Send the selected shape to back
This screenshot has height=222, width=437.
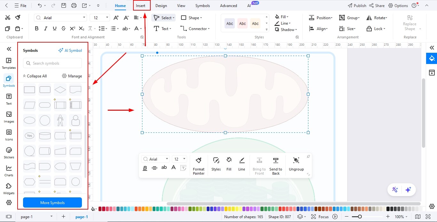coord(275,165)
